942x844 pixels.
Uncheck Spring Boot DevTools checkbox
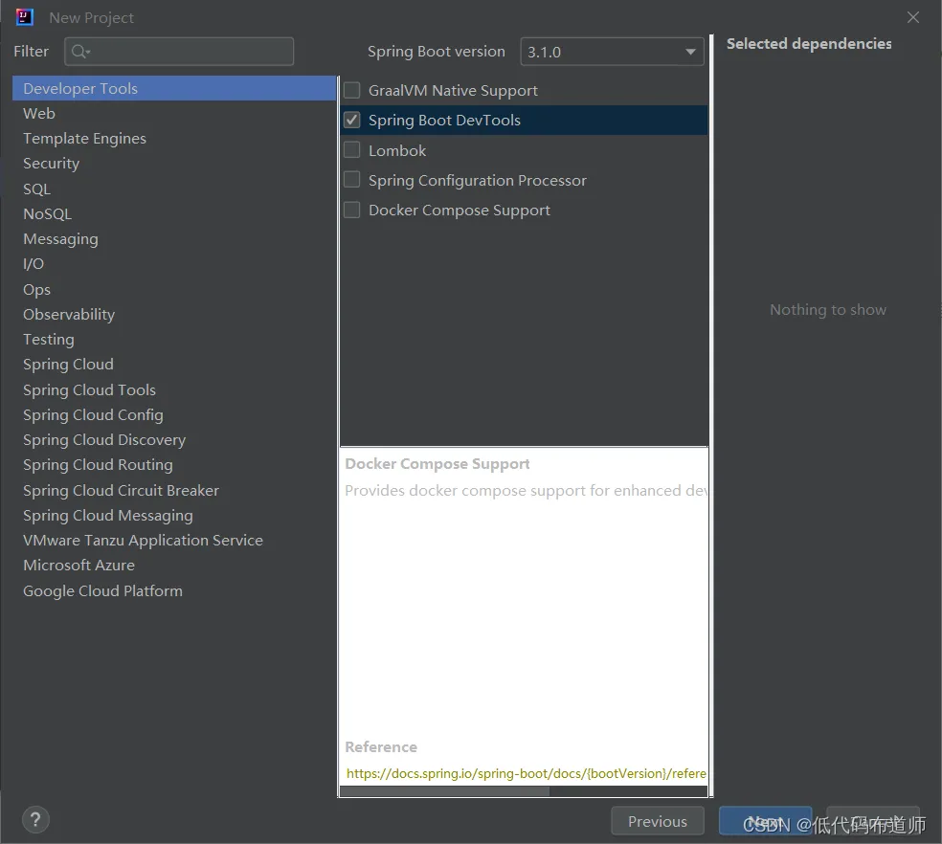pos(352,121)
